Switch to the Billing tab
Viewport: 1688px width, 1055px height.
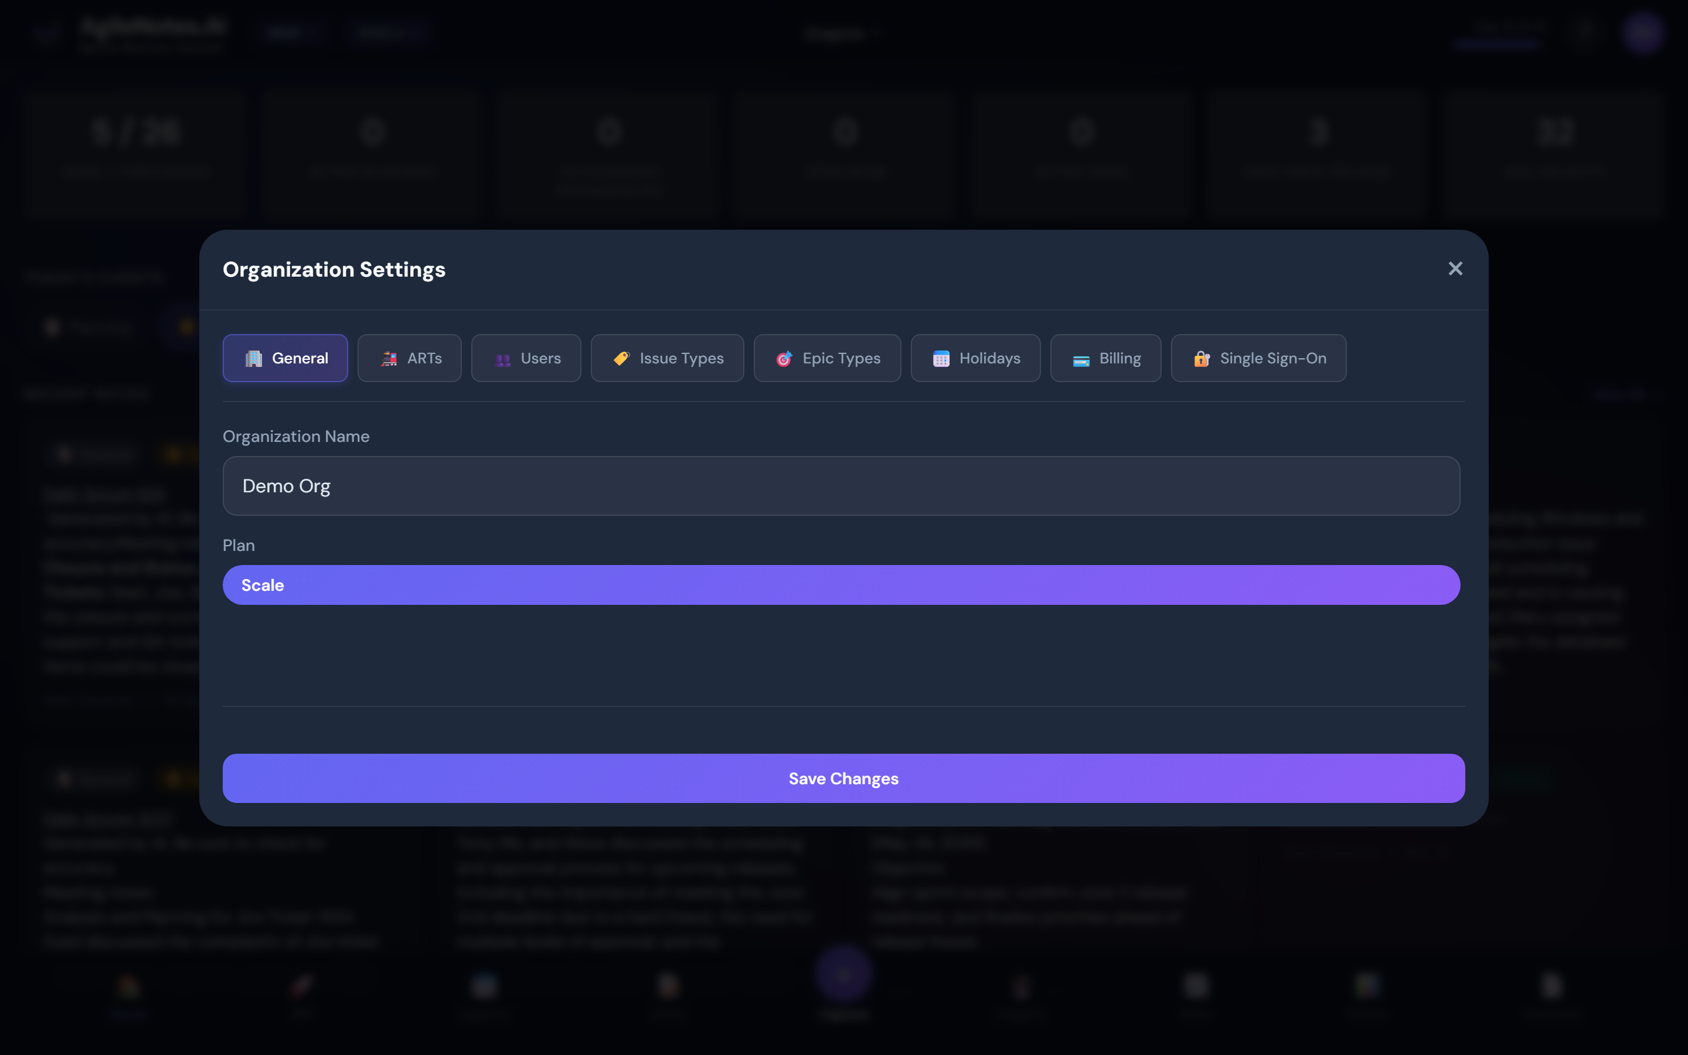(x=1105, y=358)
